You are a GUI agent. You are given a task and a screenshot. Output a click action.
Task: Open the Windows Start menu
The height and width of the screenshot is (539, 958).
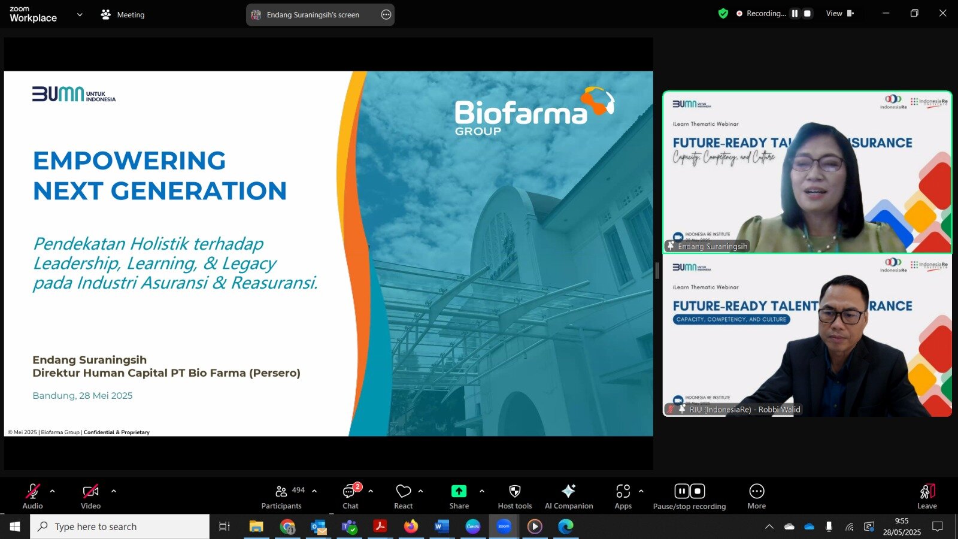click(15, 526)
